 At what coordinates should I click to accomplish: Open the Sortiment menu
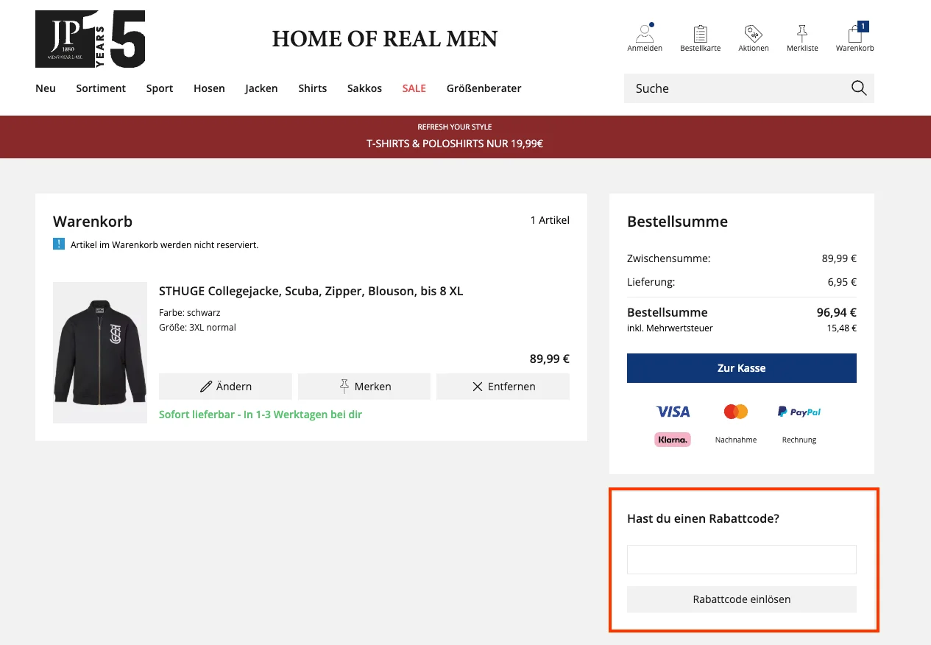pyautogui.click(x=101, y=88)
